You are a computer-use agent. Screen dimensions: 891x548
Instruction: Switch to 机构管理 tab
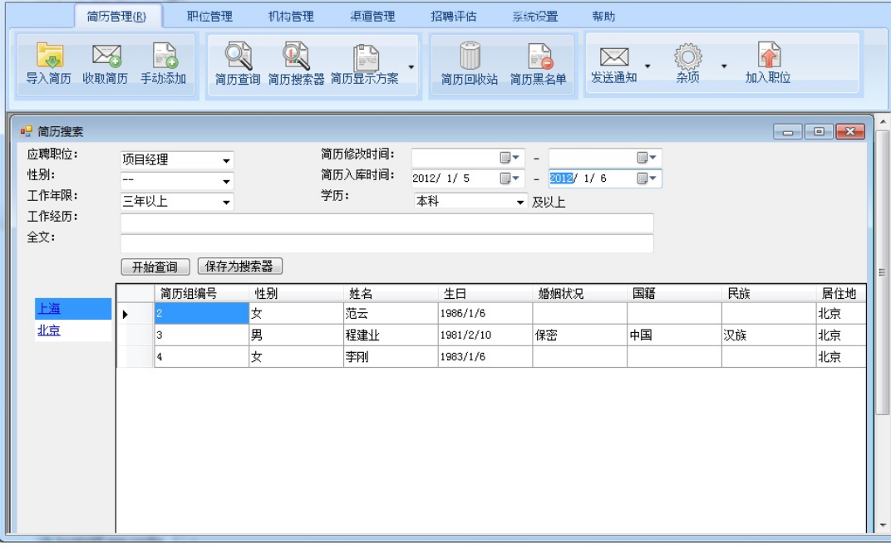[x=291, y=17]
